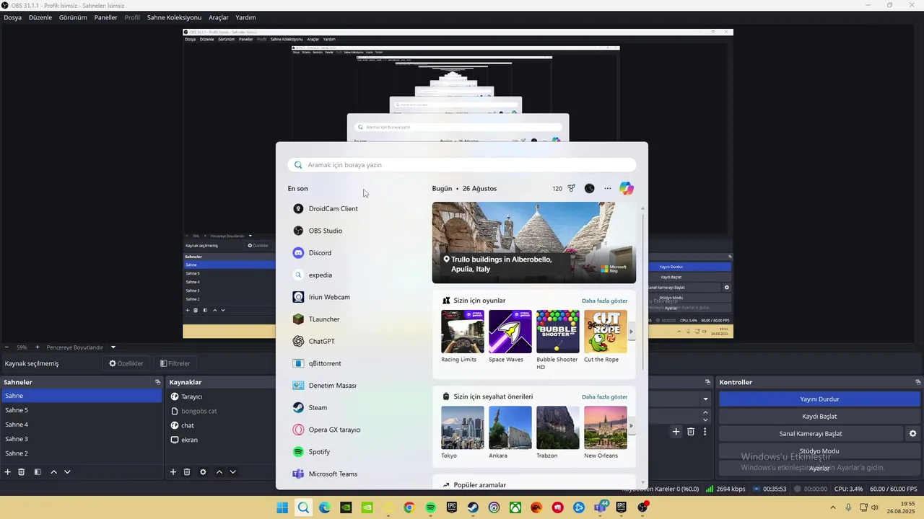Click search panel scrollbar down arrow
The height and width of the screenshot is (519, 924).
[x=642, y=482]
